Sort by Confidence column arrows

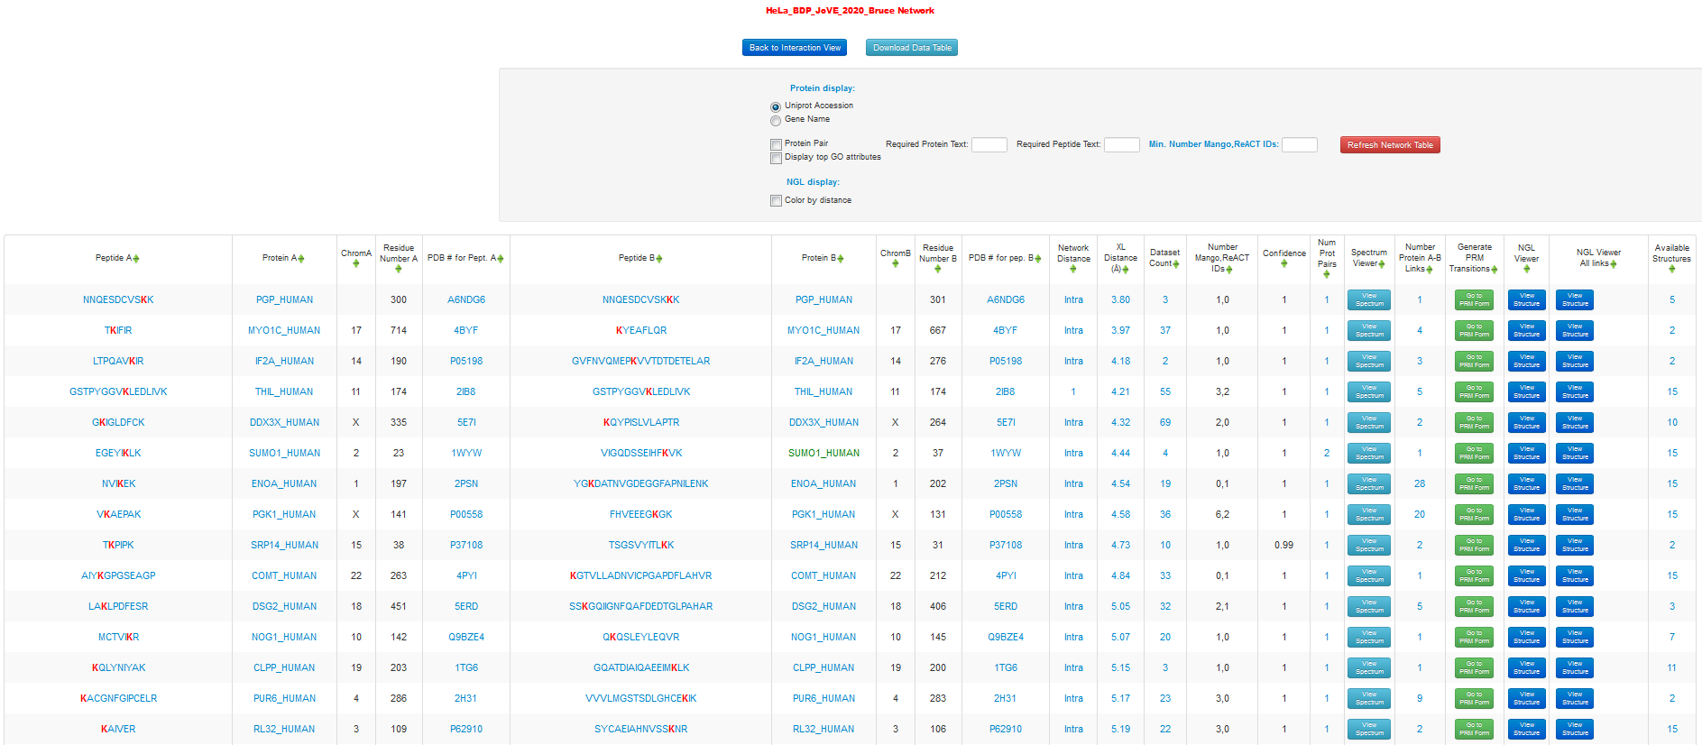(1284, 264)
